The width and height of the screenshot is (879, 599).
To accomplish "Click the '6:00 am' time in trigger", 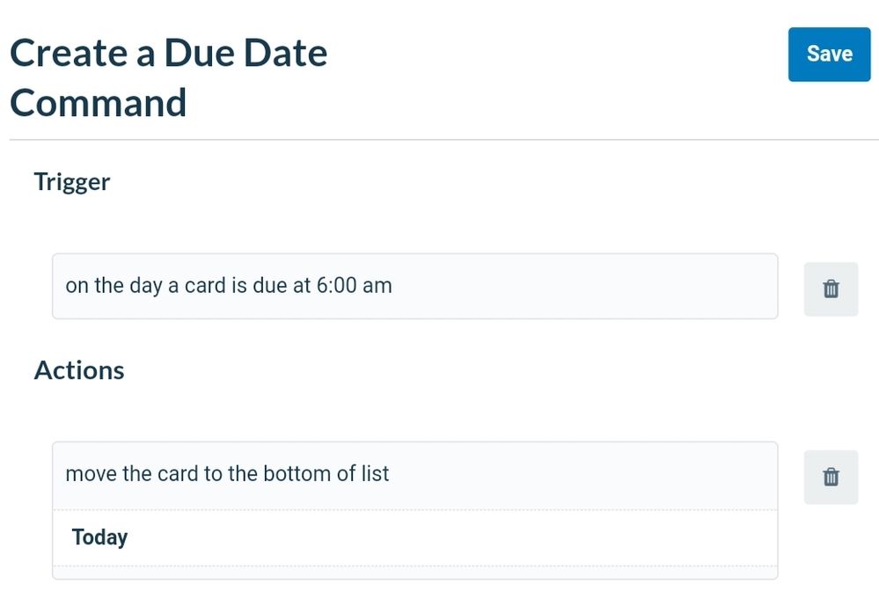I will tap(355, 286).
